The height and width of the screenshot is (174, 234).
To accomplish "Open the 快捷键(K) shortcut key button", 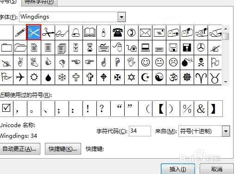I will pos(63,148).
